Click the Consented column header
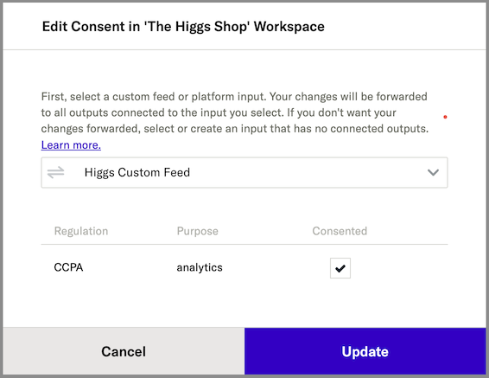 pos(340,231)
